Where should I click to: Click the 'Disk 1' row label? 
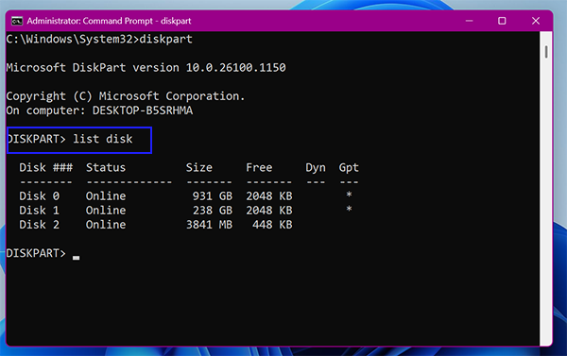click(x=39, y=211)
